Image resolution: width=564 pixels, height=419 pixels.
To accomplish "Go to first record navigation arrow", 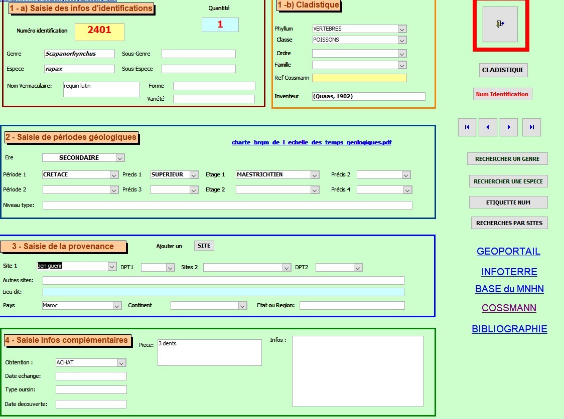I will tap(467, 127).
